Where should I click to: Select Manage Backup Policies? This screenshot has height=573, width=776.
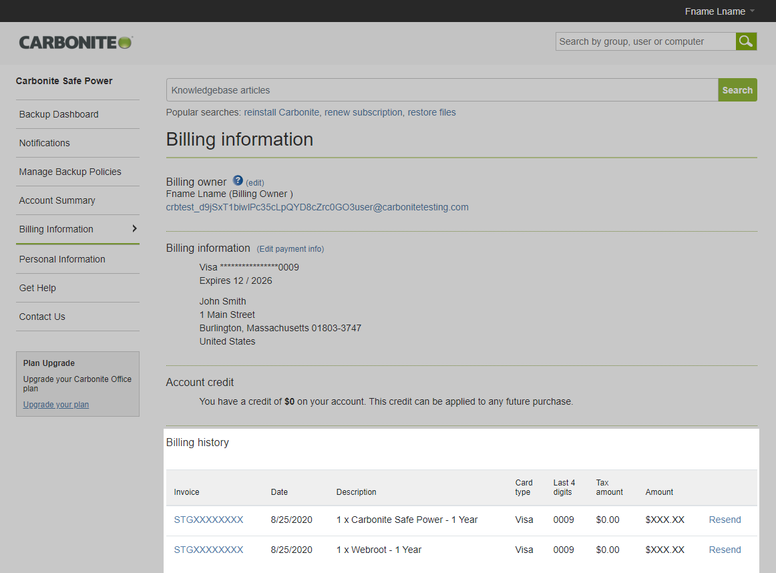click(x=70, y=172)
